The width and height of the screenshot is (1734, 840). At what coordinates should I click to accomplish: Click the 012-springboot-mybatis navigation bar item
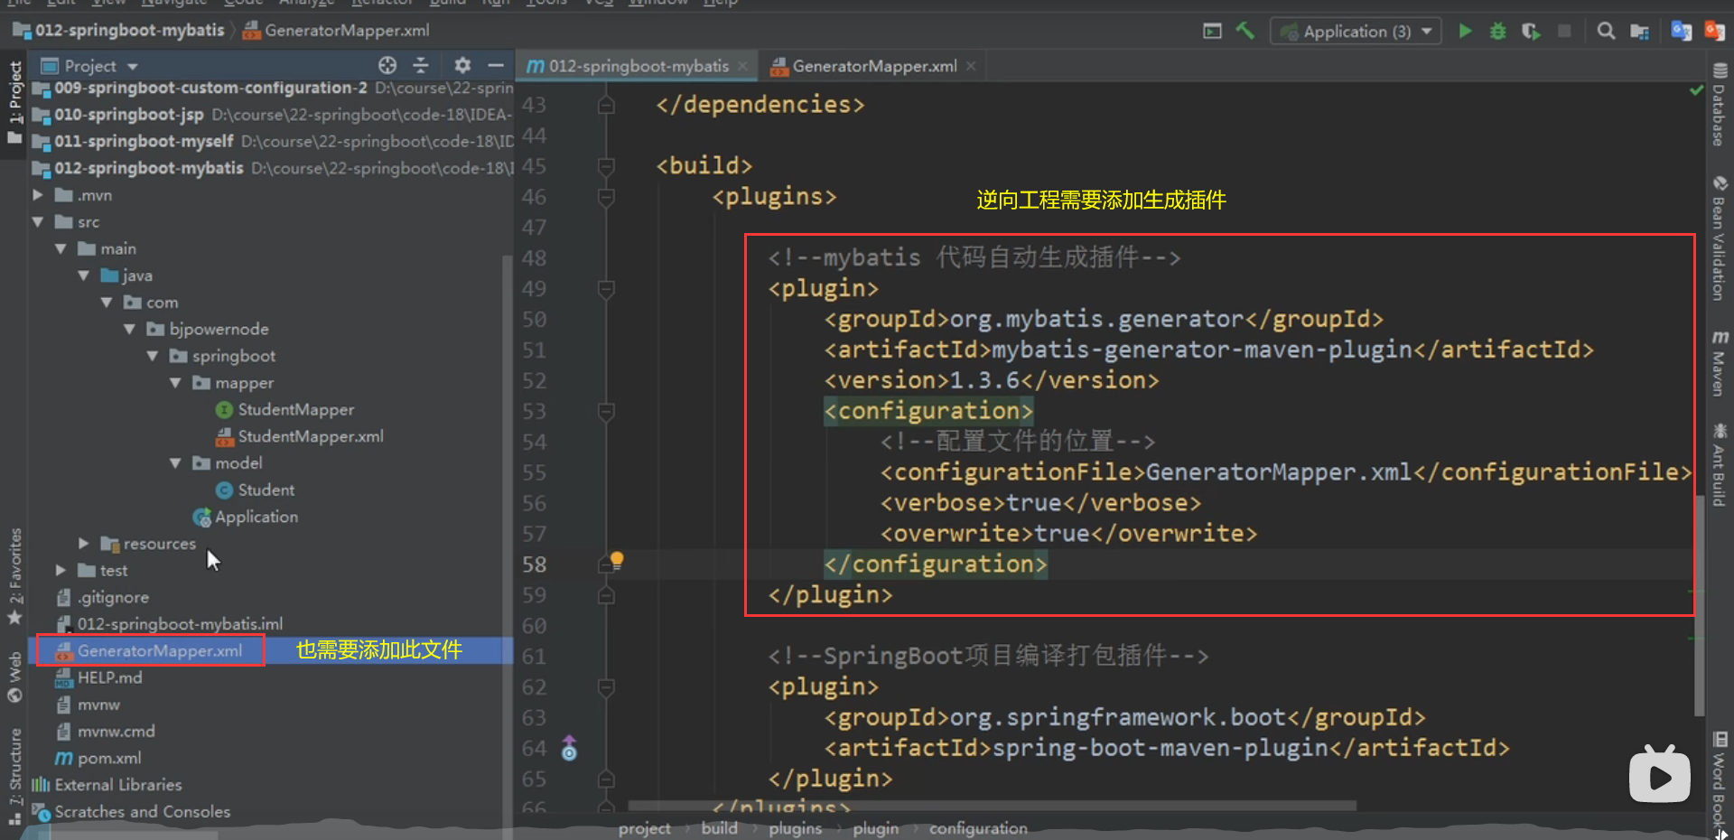tap(118, 31)
